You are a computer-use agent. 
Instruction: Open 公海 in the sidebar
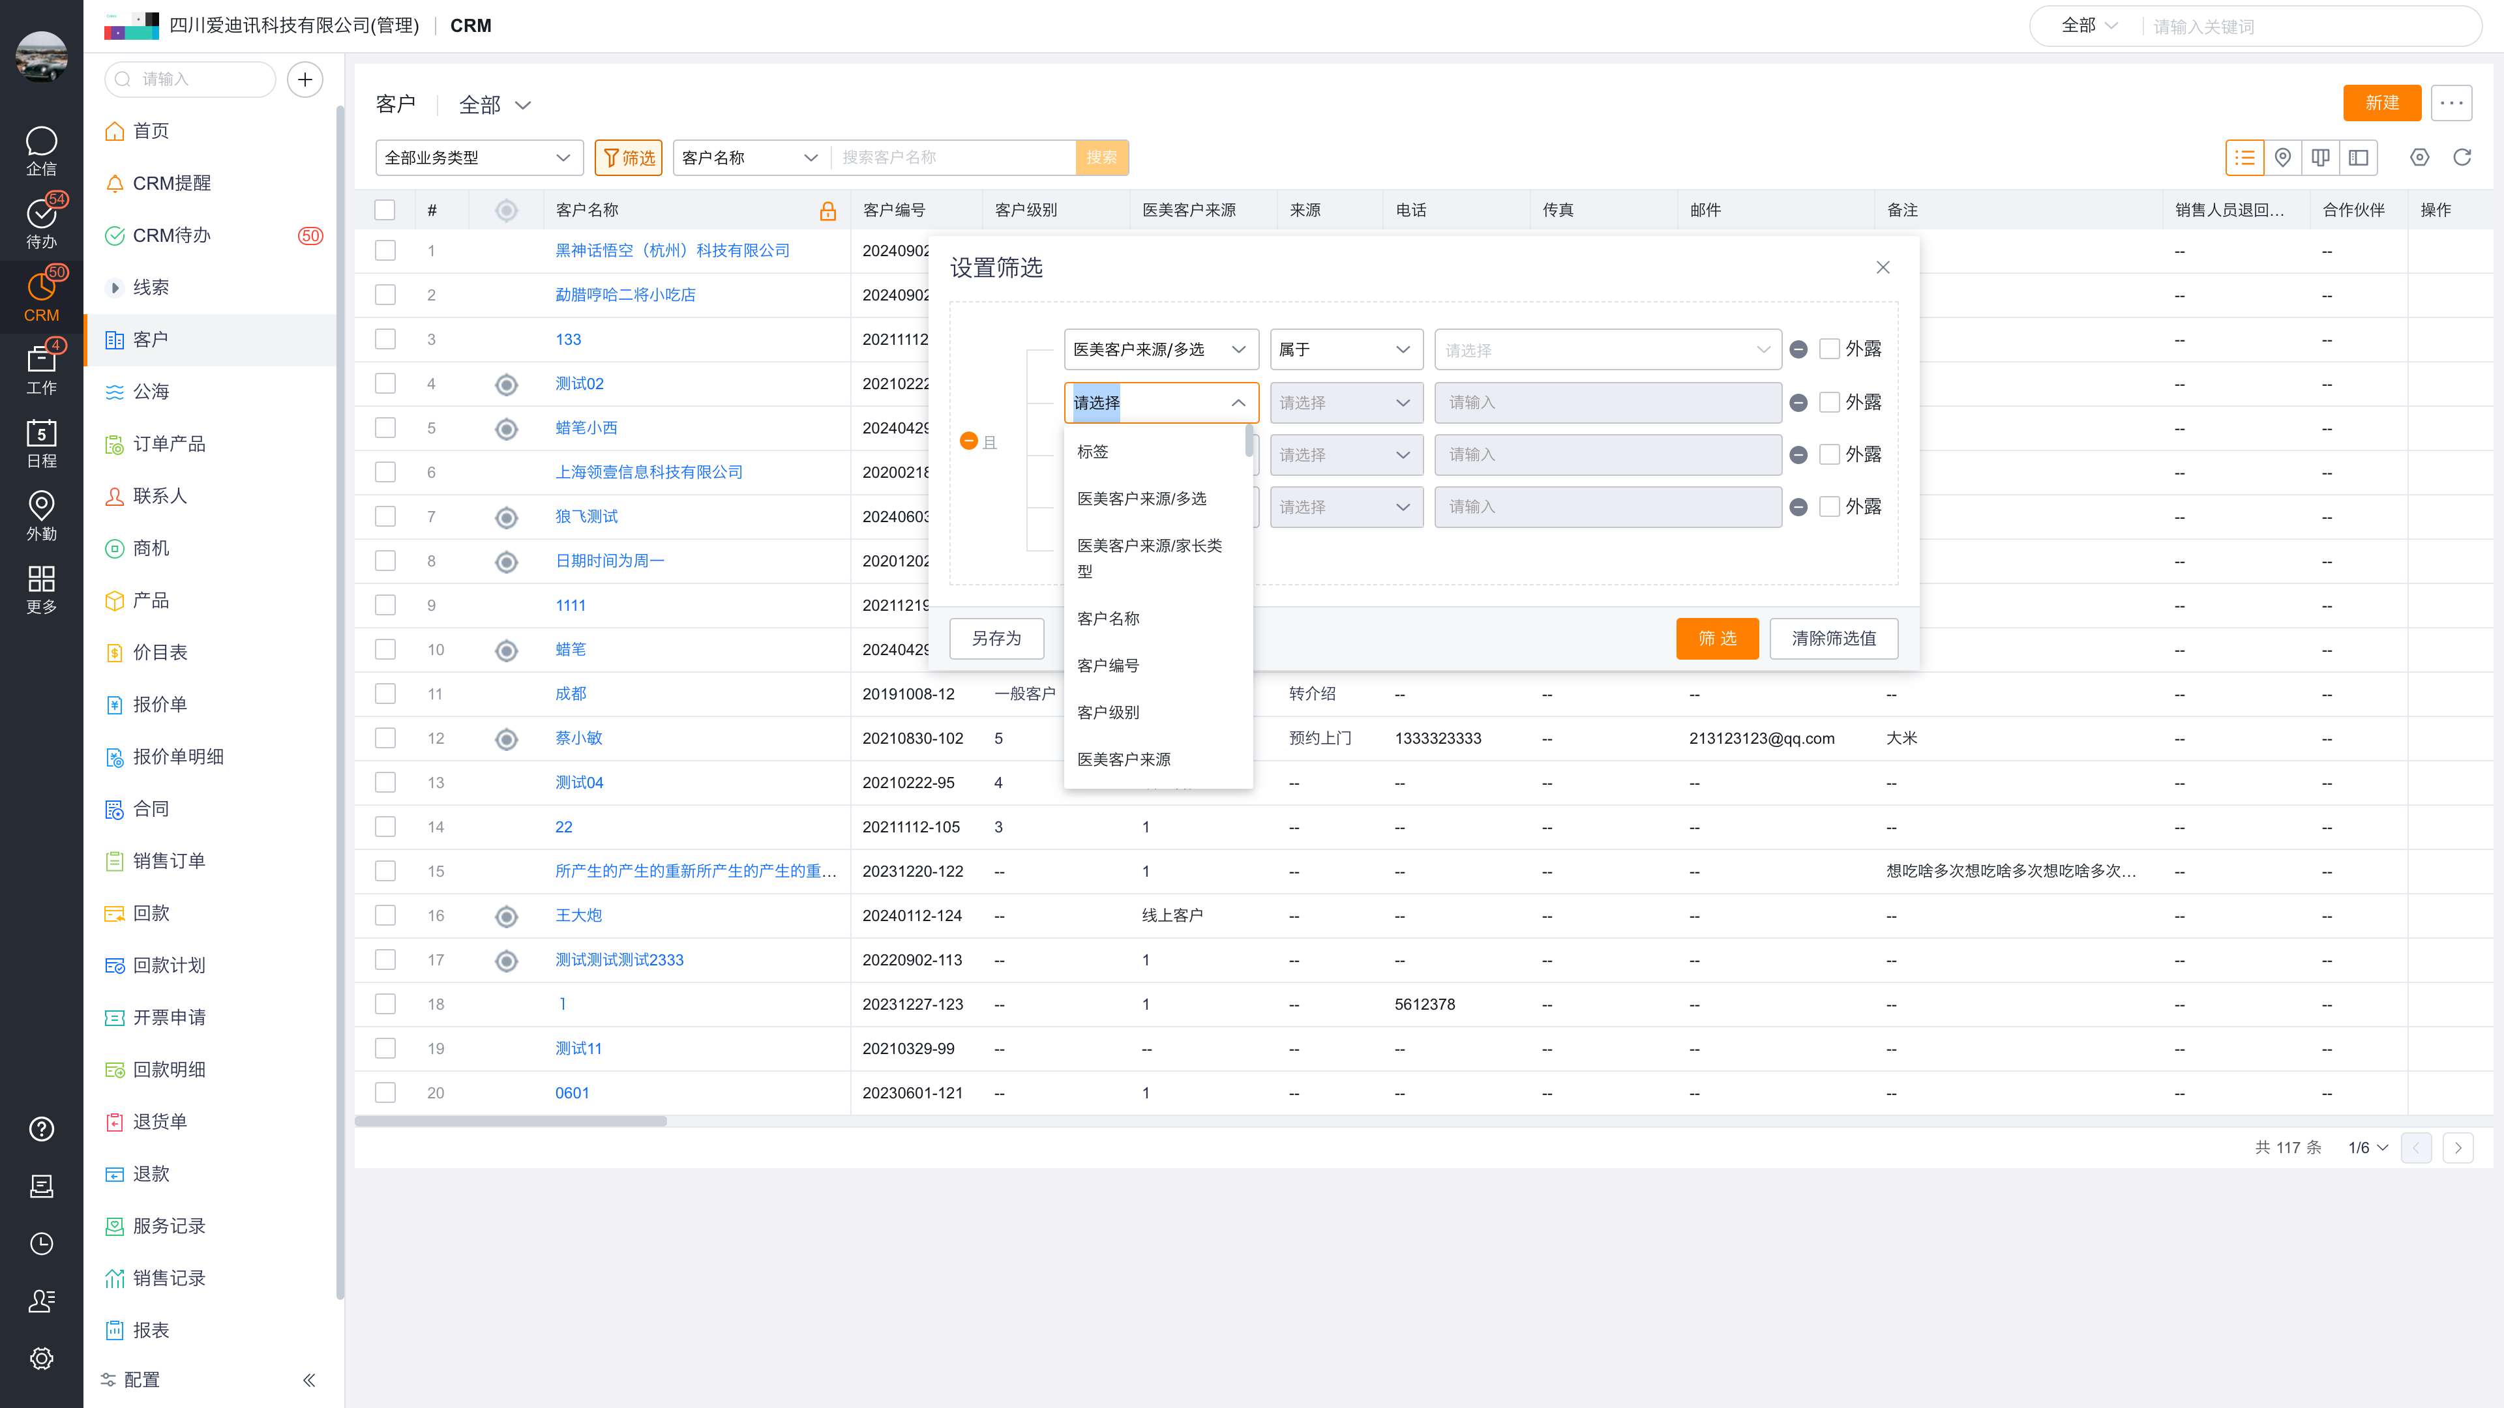click(210, 392)
